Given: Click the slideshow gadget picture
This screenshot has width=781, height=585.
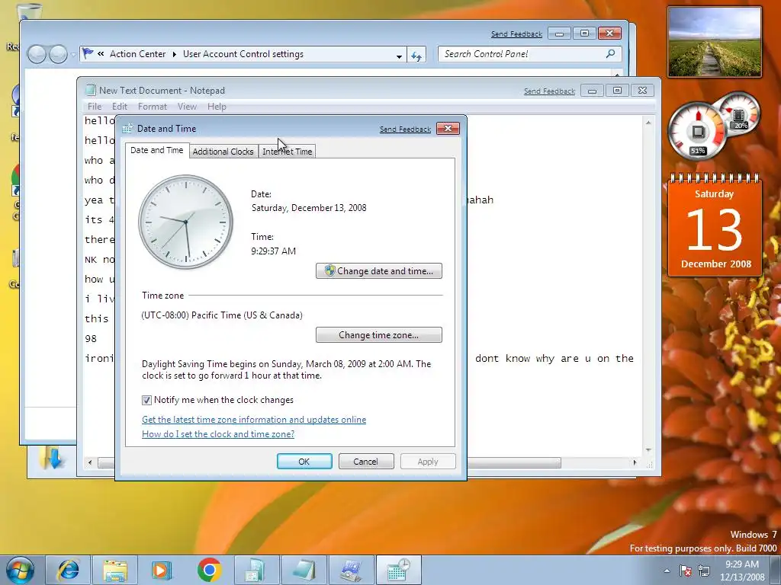Looking at the screenshot, I should point(714,43).
